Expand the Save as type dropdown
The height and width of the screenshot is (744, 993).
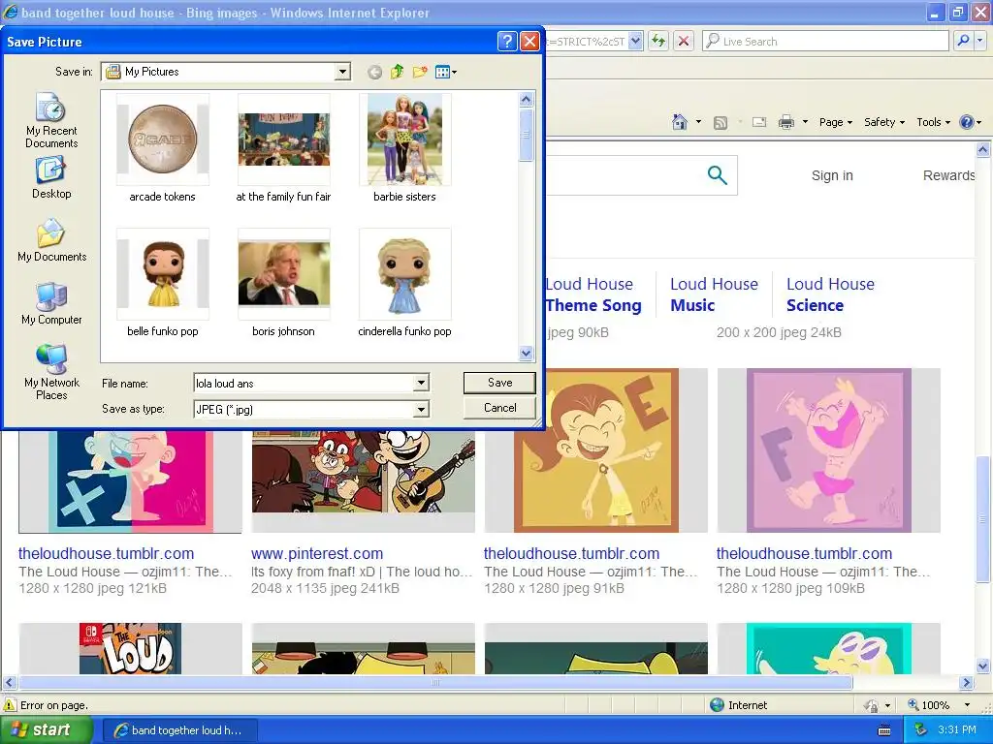[x=421, y=410]
